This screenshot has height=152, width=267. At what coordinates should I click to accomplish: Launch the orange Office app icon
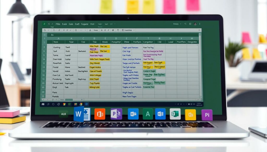click(x=100, y=114)
